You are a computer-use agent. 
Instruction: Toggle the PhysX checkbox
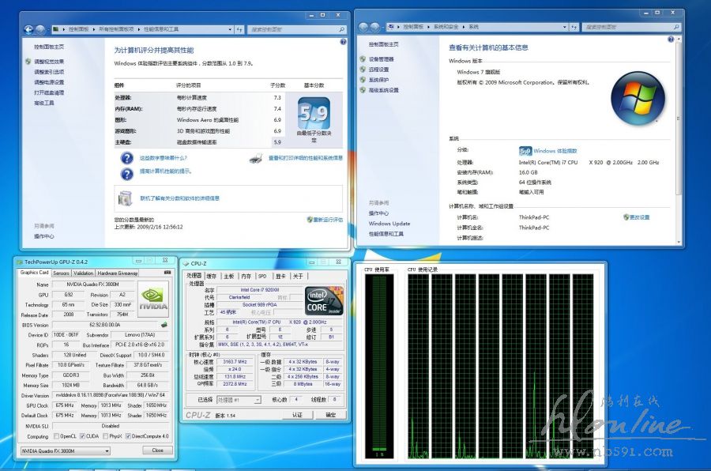point(107,436)
